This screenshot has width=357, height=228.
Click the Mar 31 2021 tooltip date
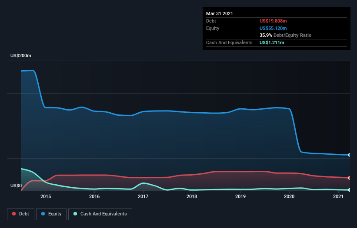220,13
